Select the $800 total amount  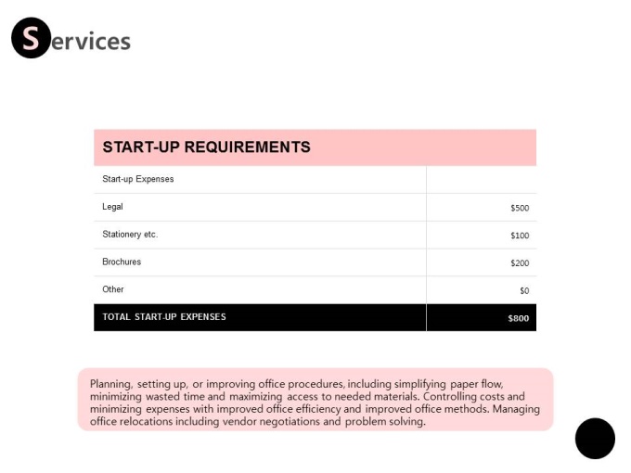point(519,318)
